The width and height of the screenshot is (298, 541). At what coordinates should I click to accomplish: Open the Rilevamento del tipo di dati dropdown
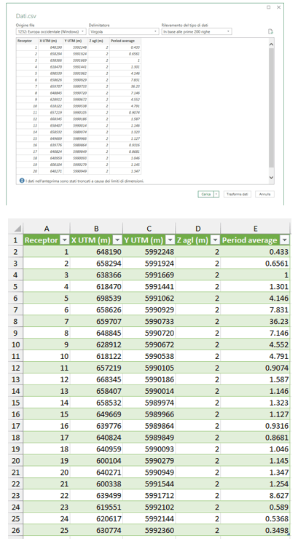[197, 31]
